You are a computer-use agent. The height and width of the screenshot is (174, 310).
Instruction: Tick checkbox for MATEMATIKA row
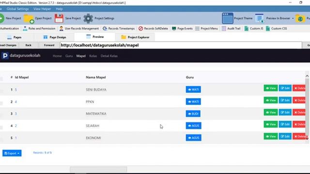tap(1, 115)
